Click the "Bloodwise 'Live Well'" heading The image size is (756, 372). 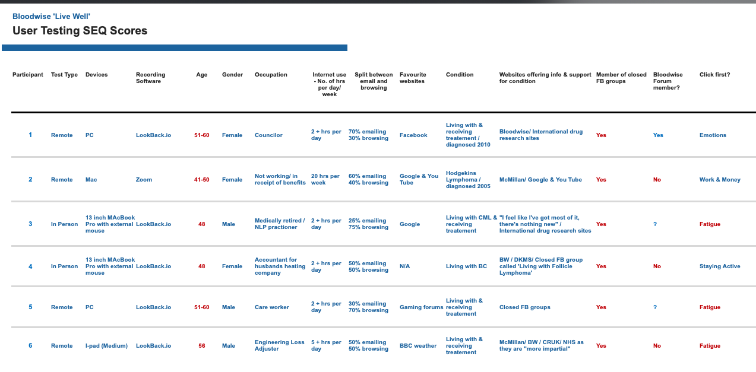(x=51, y=17)
